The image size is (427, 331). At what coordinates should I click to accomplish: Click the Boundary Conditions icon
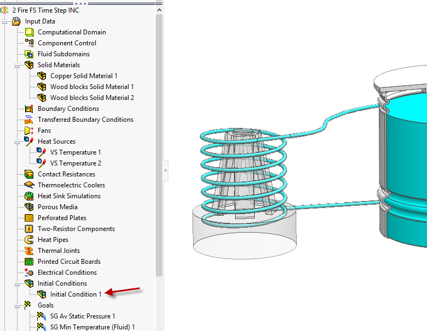(29, 109)
